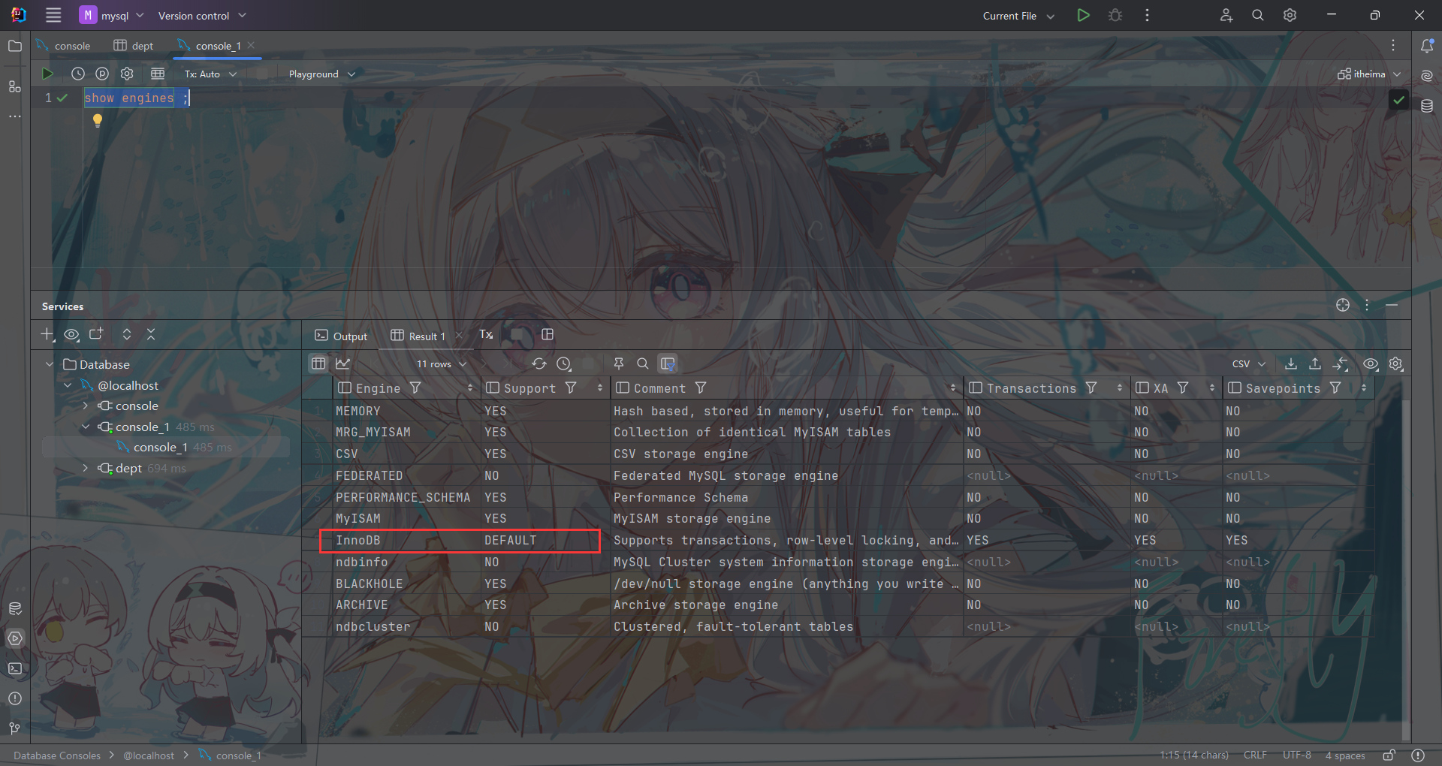Click CRLF line separator in status bar
This screenshot has width=1442, height=766.
(1255, 755)
